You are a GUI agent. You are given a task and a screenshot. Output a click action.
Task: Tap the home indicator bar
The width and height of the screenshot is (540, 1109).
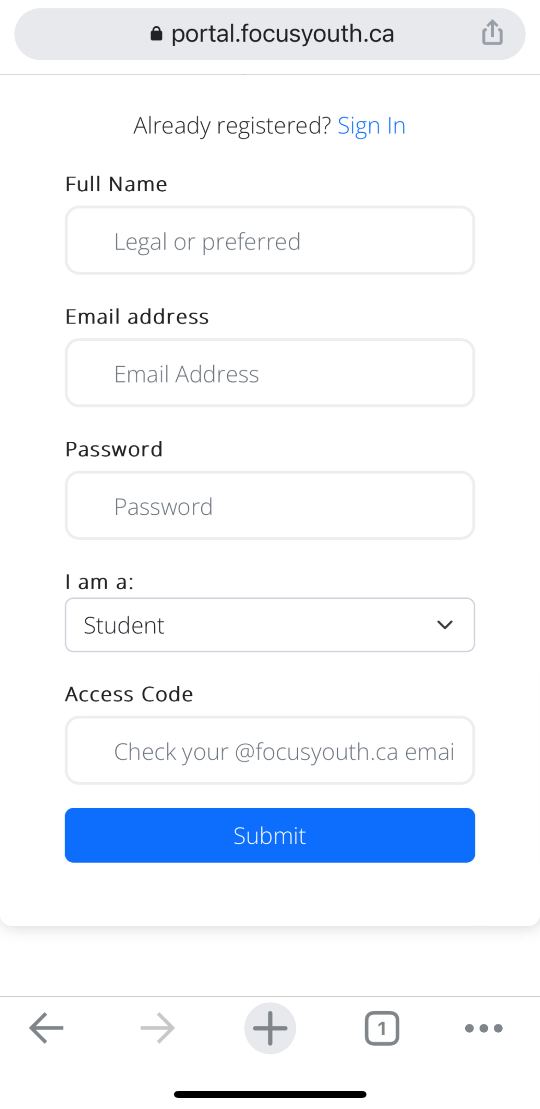tap(270, 1094)
